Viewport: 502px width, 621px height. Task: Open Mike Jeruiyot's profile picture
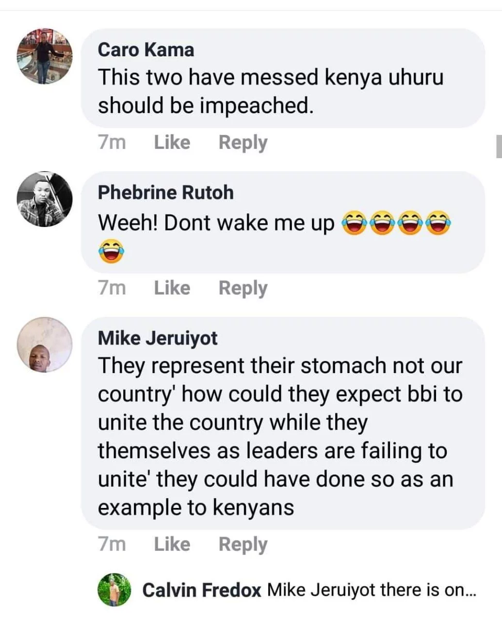tap(45, 345)
